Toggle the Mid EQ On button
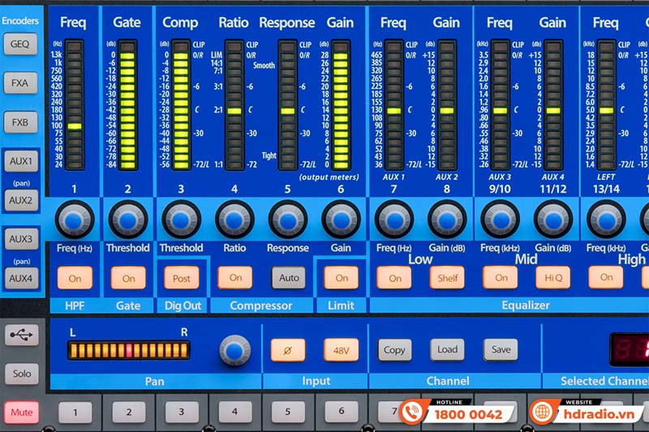Image resolution: width=649 pixels, height=432 pixels. click(x=501, y=277)
